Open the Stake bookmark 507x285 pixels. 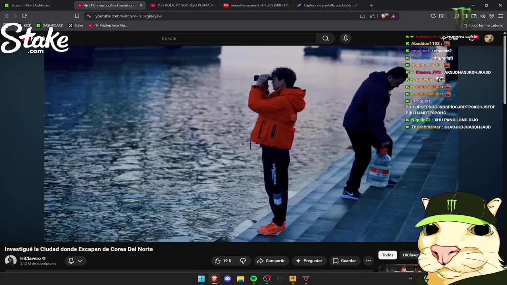76,25
